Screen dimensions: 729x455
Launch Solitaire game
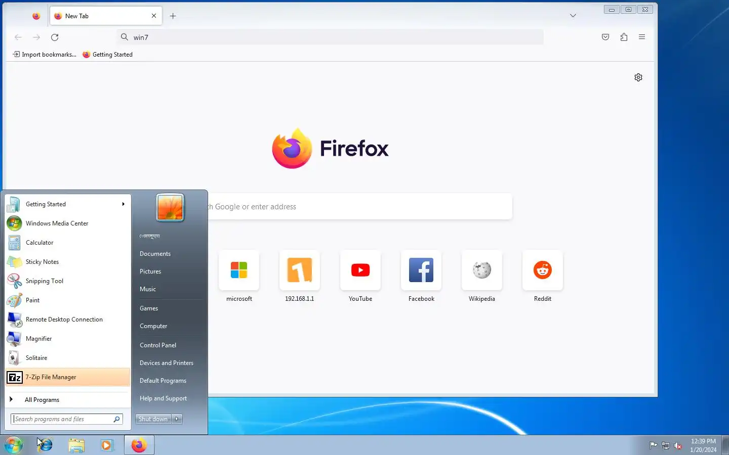[68, 358]
